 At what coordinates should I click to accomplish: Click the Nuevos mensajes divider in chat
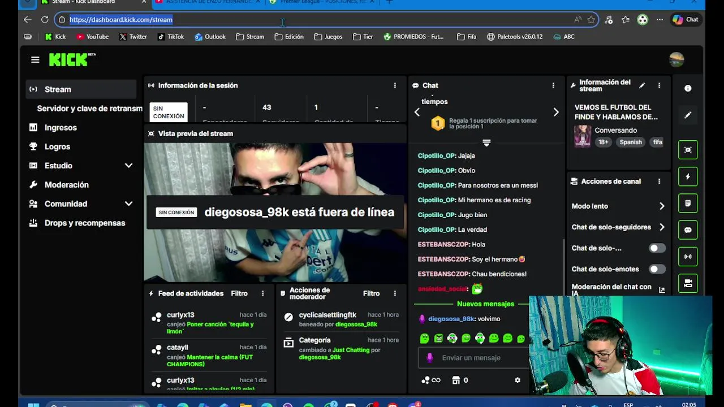click(485, 304)
